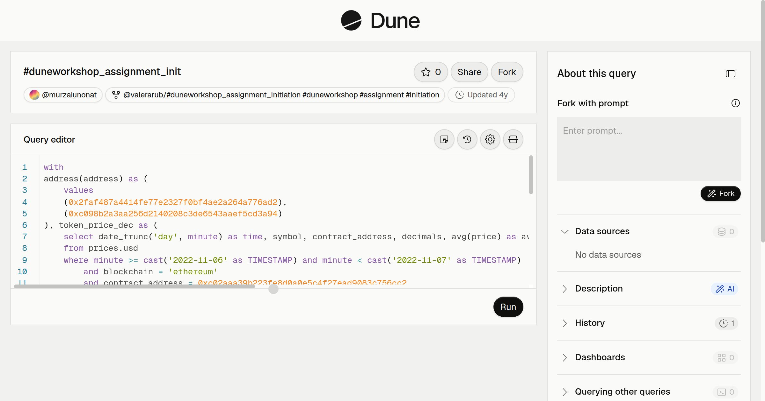Click the editor horizontal scrollbar
The image size is (765, 401).
(x=134, y=286)
